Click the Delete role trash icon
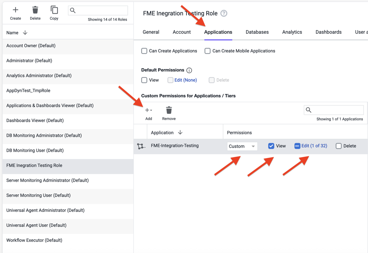368x253 pixels. [x=35, y=10]
